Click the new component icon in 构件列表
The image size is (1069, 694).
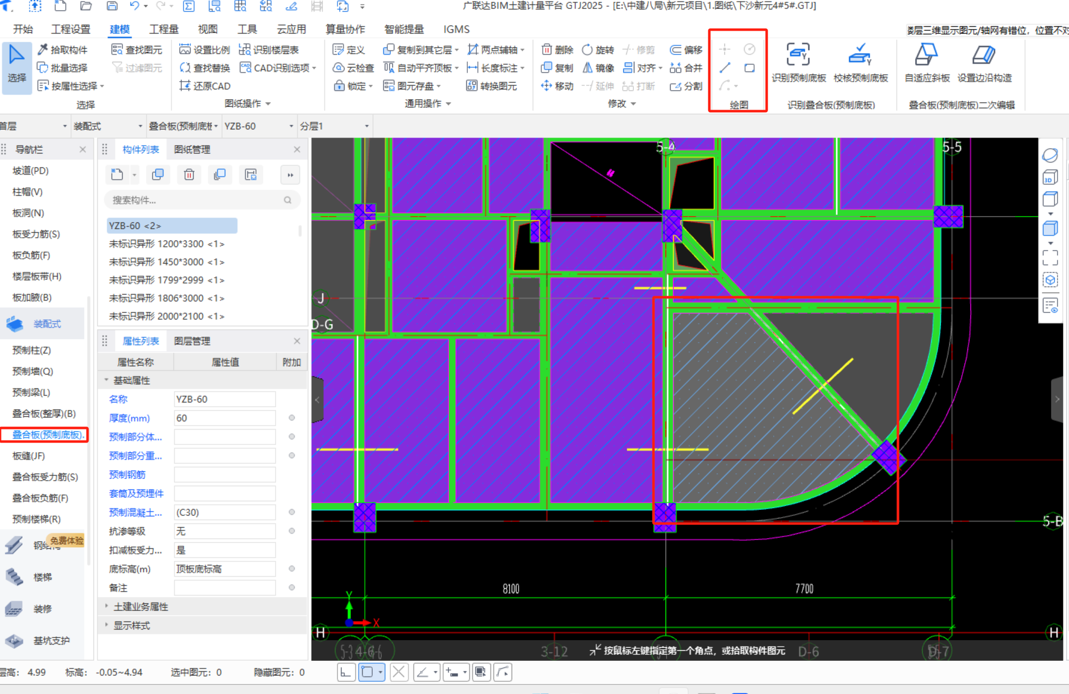(117, 175)
